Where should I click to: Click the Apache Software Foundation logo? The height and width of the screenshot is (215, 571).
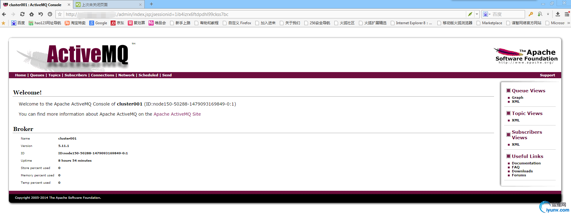click(x=526, y=56)
